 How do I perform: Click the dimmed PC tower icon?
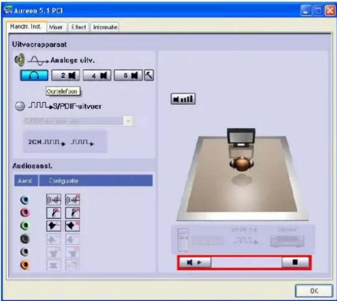pos(183,240)
